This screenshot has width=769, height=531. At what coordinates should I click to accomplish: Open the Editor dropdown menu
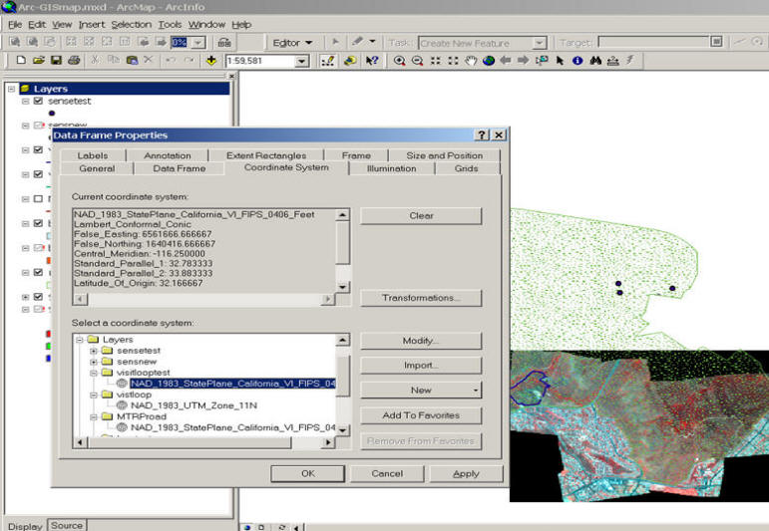click(292, 43)
